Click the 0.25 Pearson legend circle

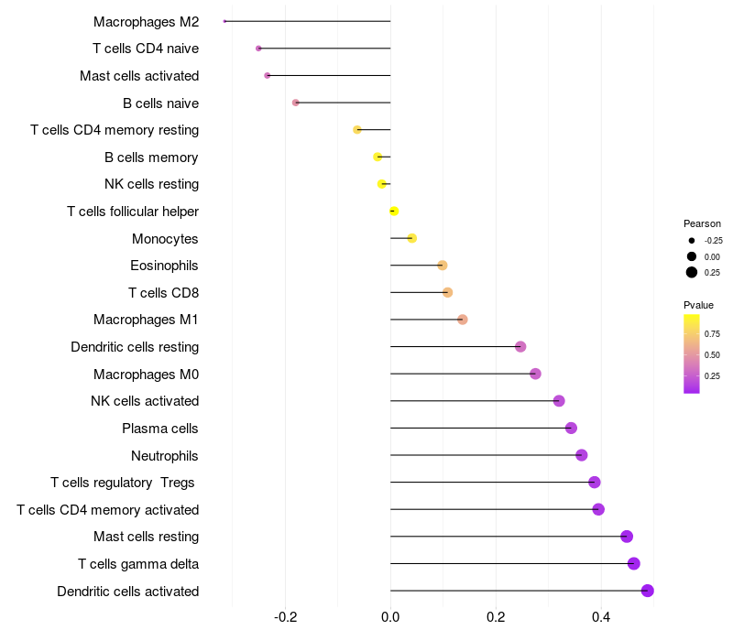[692, 272]
